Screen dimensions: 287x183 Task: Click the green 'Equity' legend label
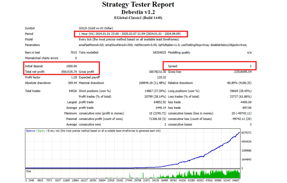pyautogui.click(x=41, y=131)
